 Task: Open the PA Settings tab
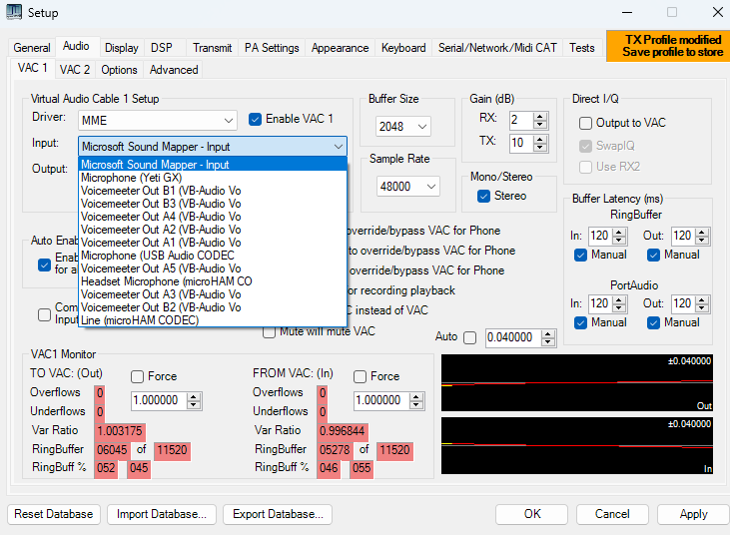point(272,48)
